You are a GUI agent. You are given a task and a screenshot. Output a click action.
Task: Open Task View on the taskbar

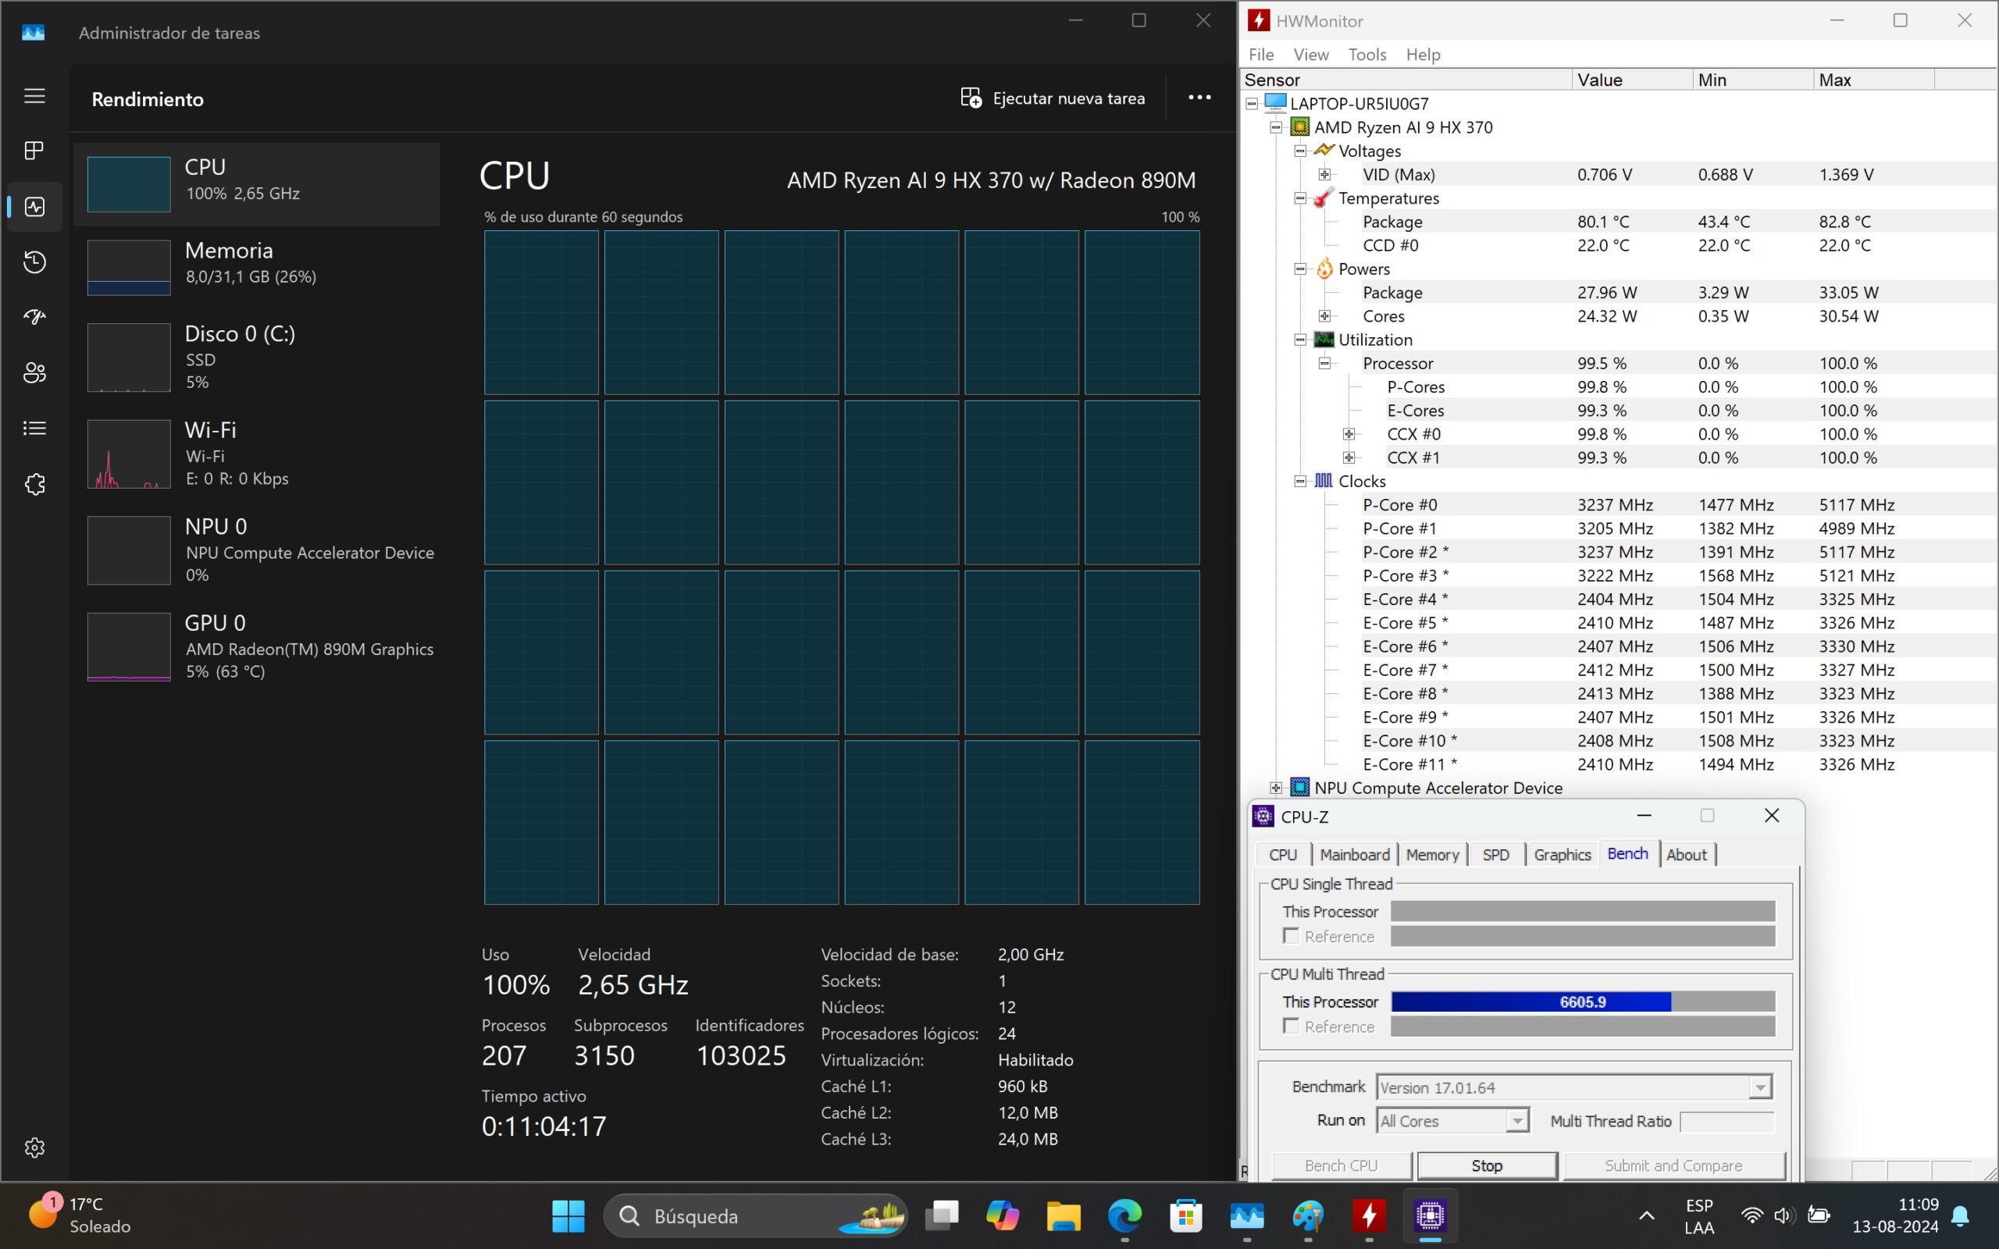coord(942,1216)
